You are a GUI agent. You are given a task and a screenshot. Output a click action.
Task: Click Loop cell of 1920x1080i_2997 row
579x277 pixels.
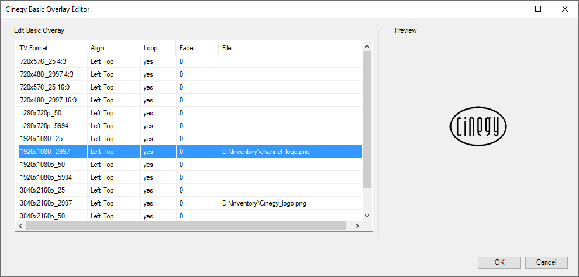click(x=158, y=152)
